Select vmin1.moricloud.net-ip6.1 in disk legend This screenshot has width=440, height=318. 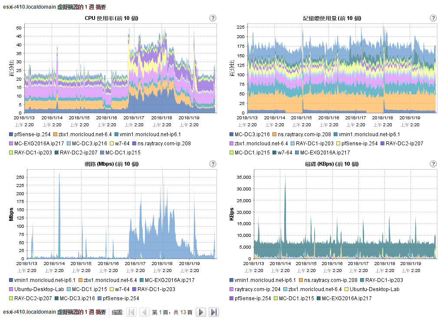point(265,280)
